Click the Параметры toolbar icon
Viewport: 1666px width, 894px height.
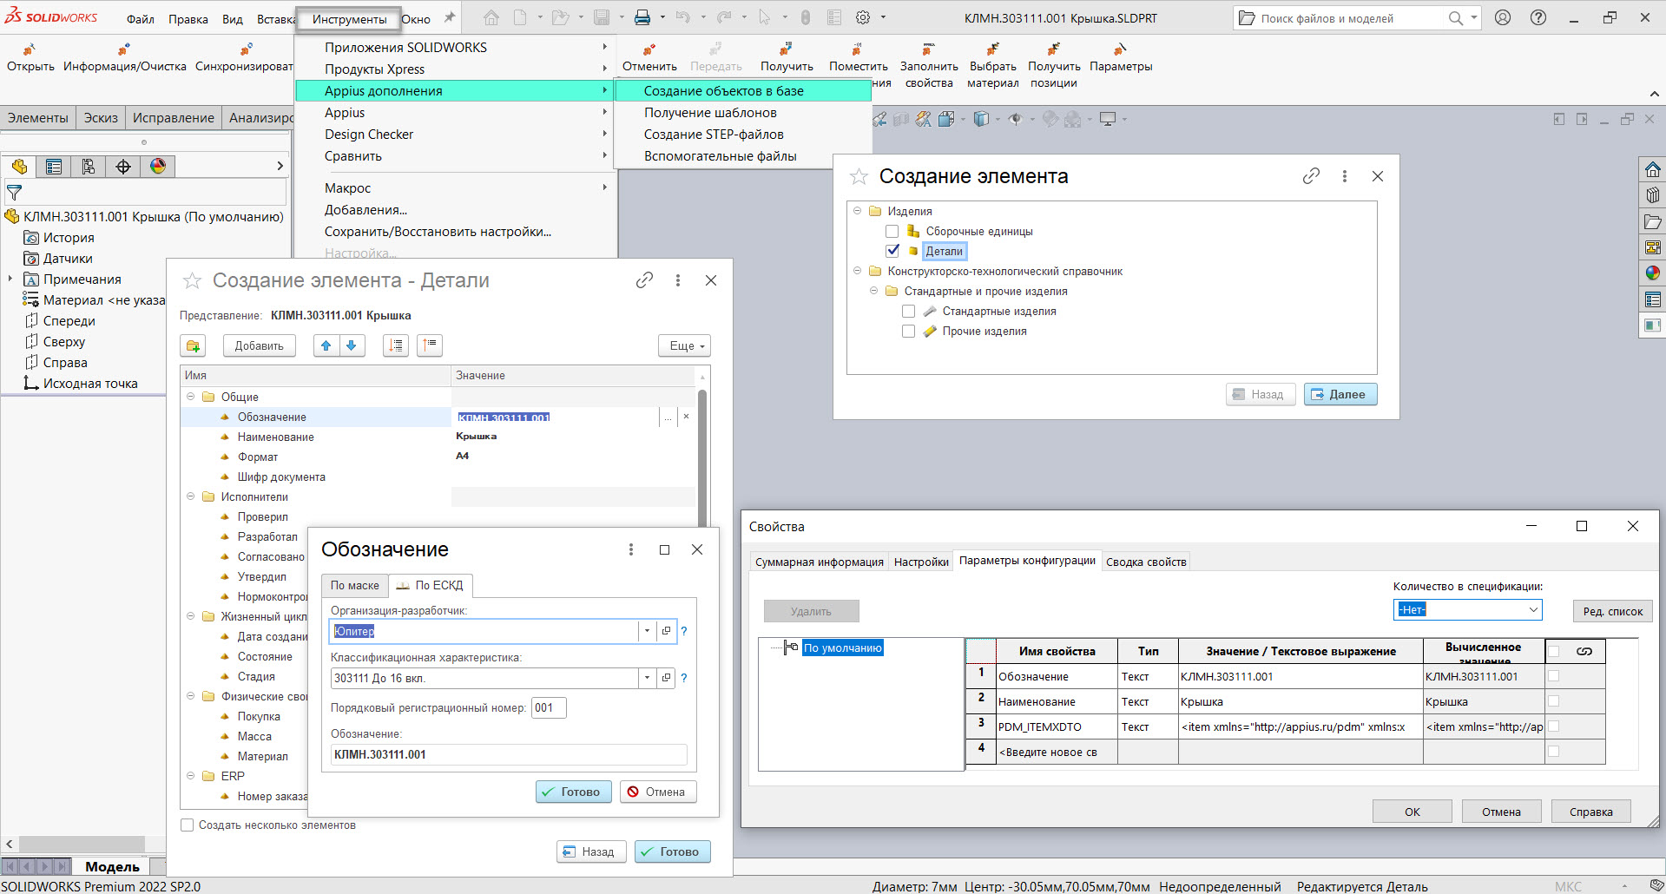pyautogui.click(x=1121, y=49)
